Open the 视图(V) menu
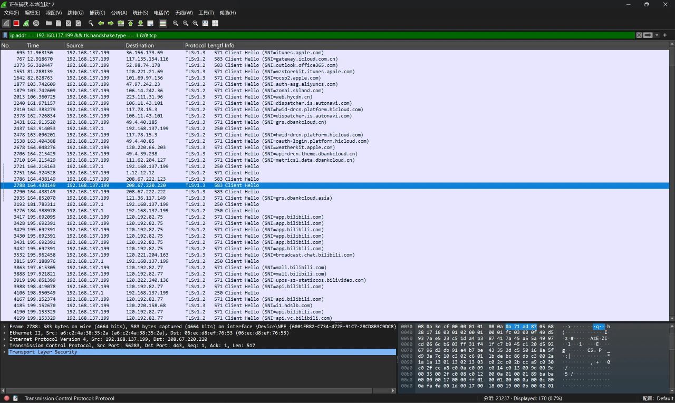This screenshot has height=403, width=675. 54,13
